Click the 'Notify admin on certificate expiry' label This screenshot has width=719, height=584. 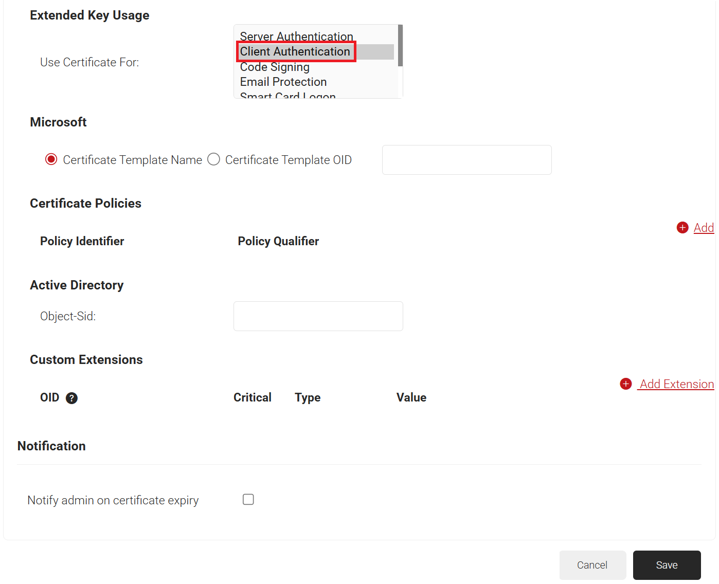click(x=113, y=500)
